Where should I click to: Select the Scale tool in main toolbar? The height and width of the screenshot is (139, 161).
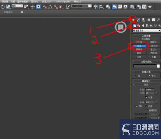8,7
